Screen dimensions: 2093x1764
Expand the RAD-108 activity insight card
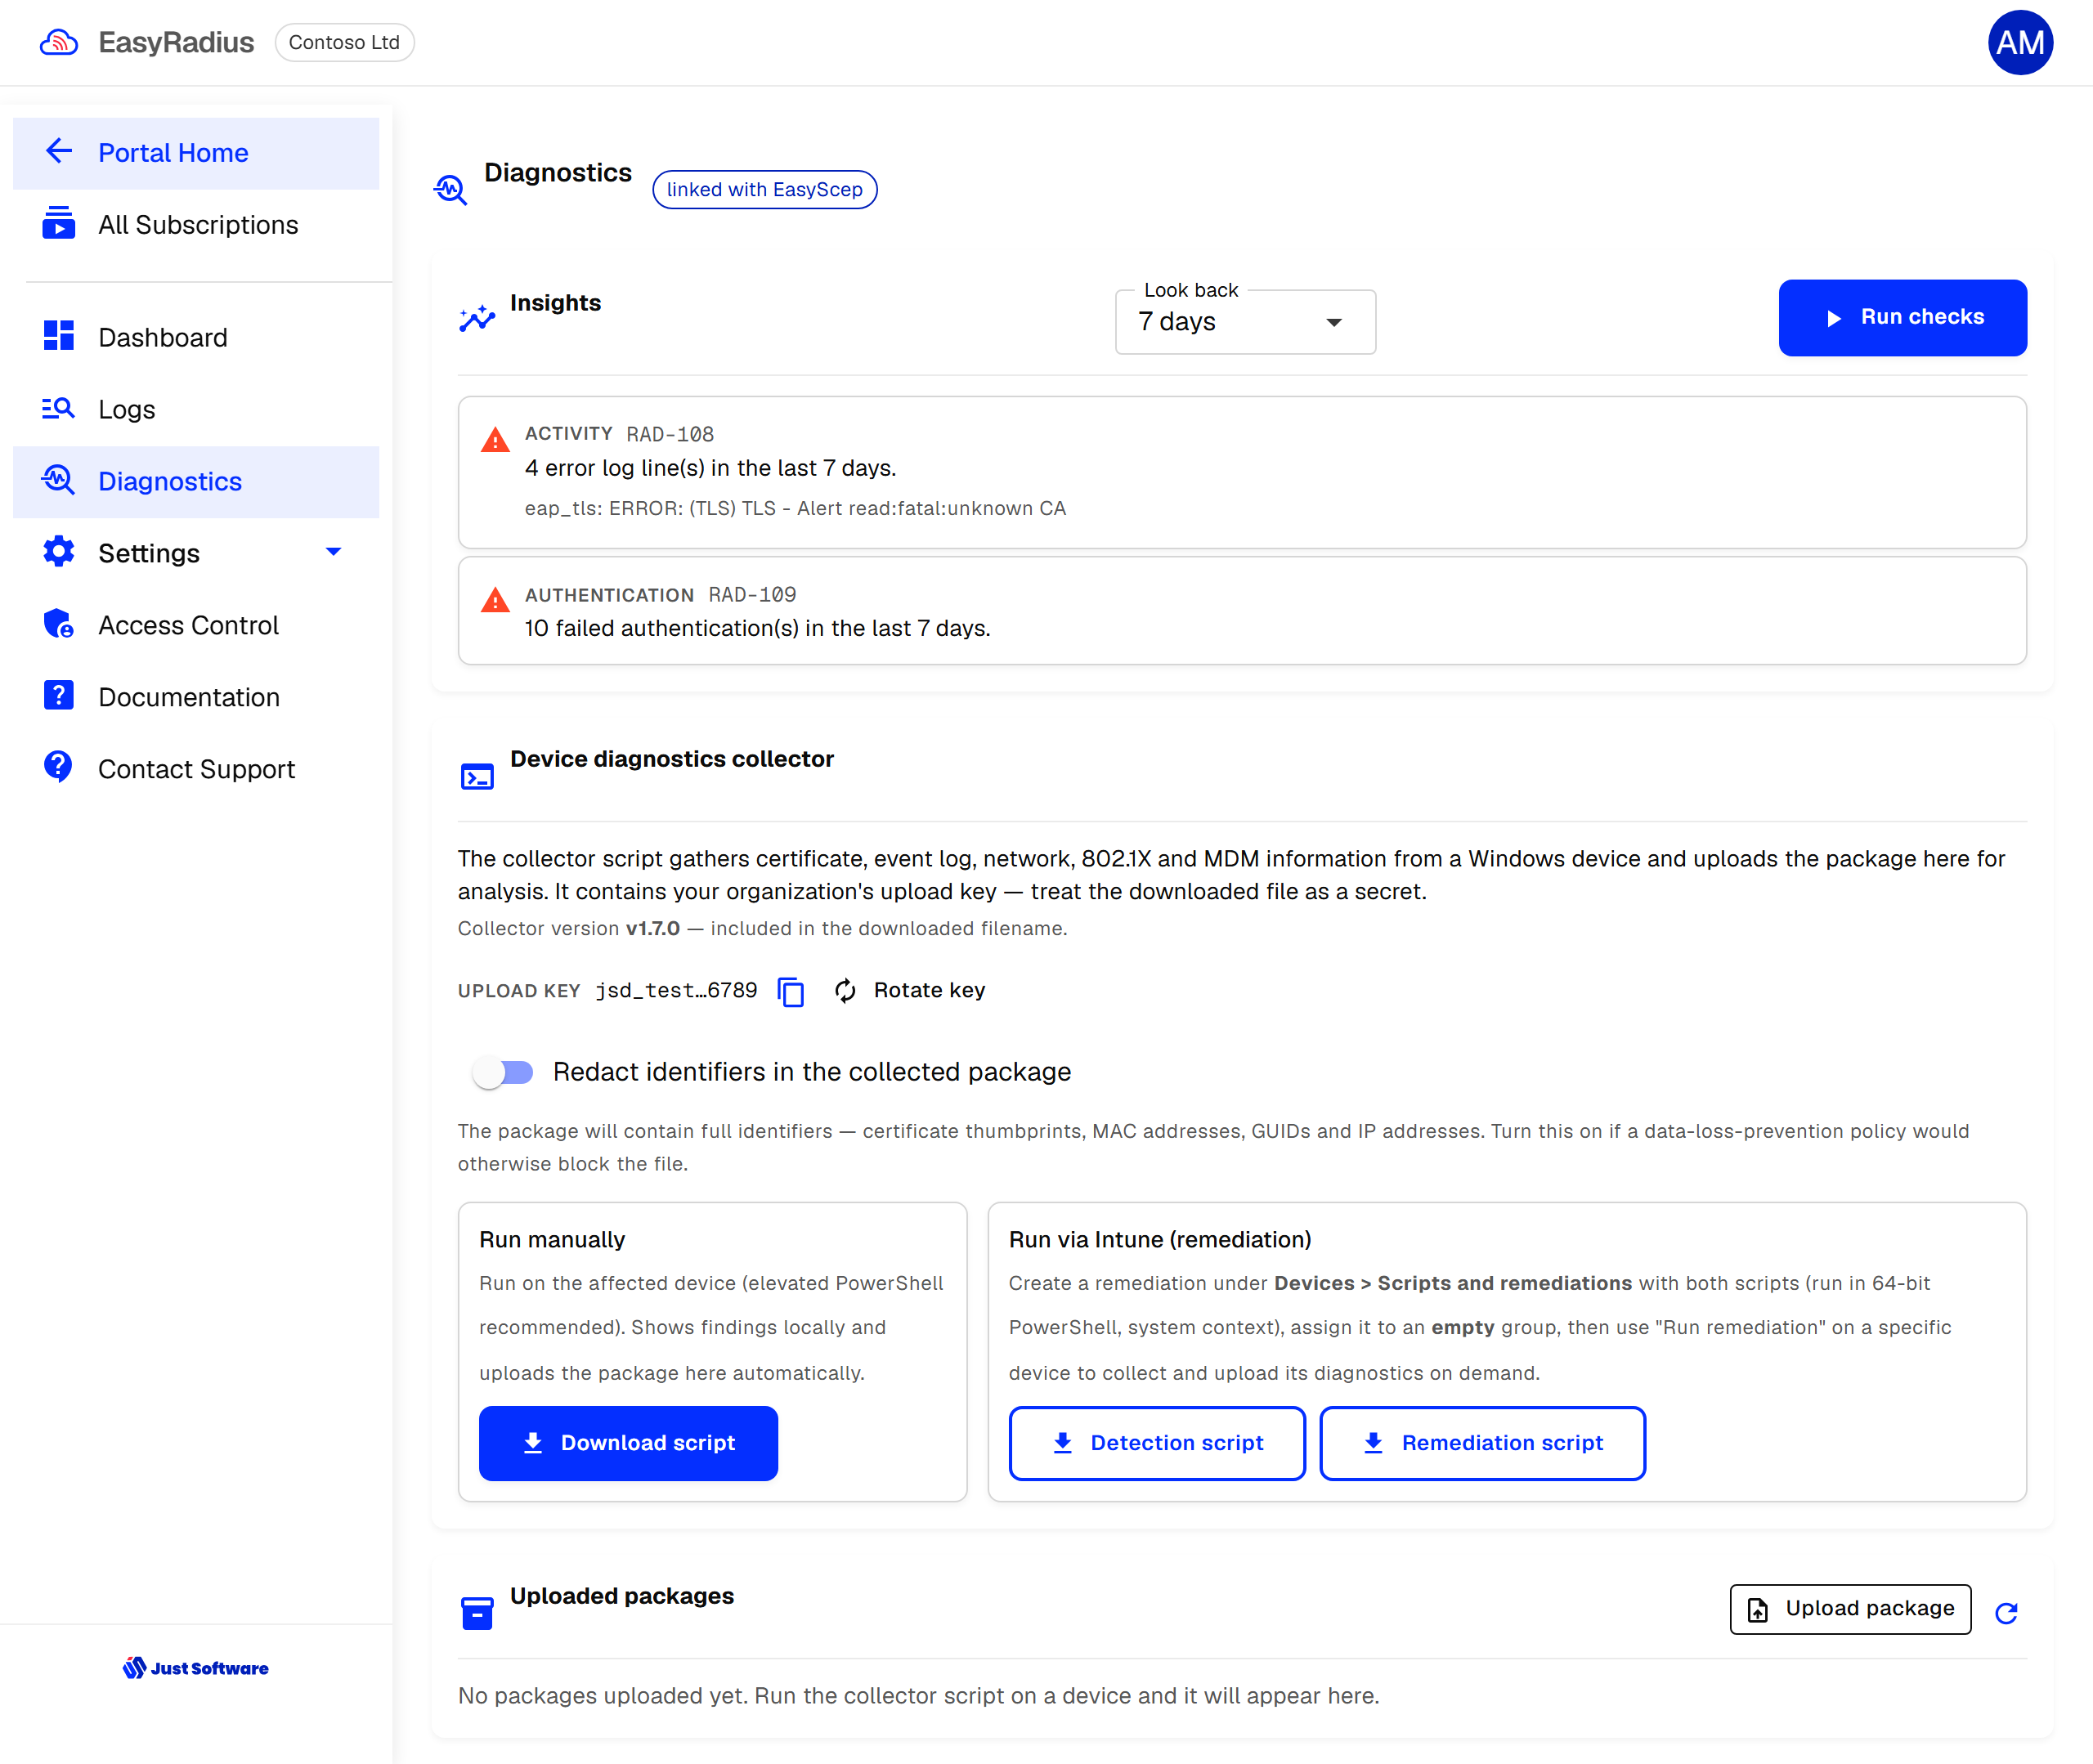tap(1242, 472)
